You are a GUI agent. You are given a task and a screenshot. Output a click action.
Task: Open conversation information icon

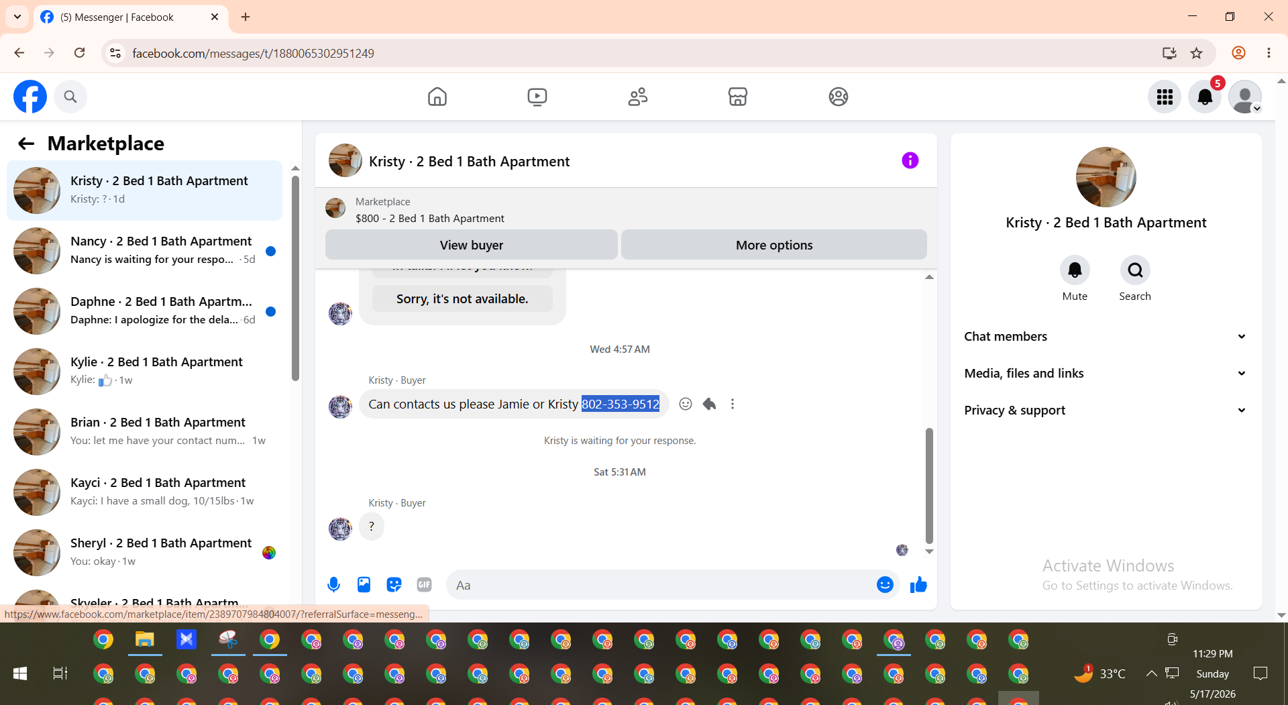pyautogui.click(x=910, y=160)
